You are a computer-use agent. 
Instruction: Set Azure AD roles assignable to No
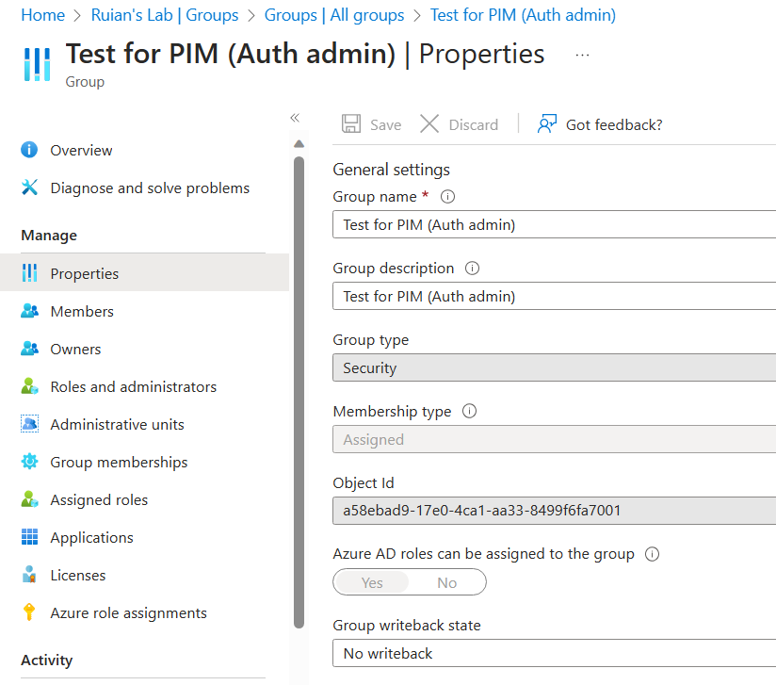pyautogui.click(x=446, y=582)
